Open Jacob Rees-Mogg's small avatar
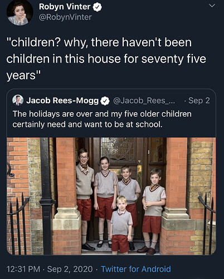224x279 pixels. [18, 100]
